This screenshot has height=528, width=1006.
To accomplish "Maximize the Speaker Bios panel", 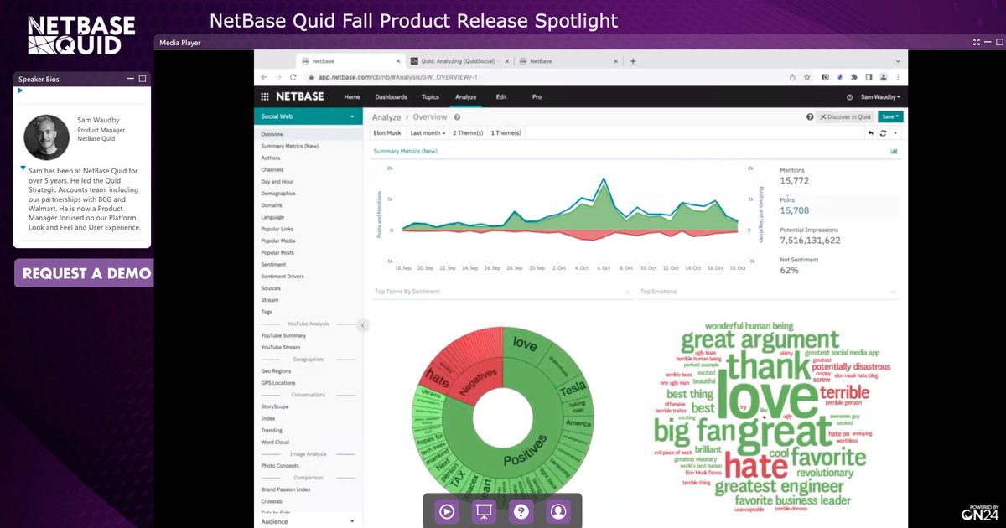I will 143,79.
